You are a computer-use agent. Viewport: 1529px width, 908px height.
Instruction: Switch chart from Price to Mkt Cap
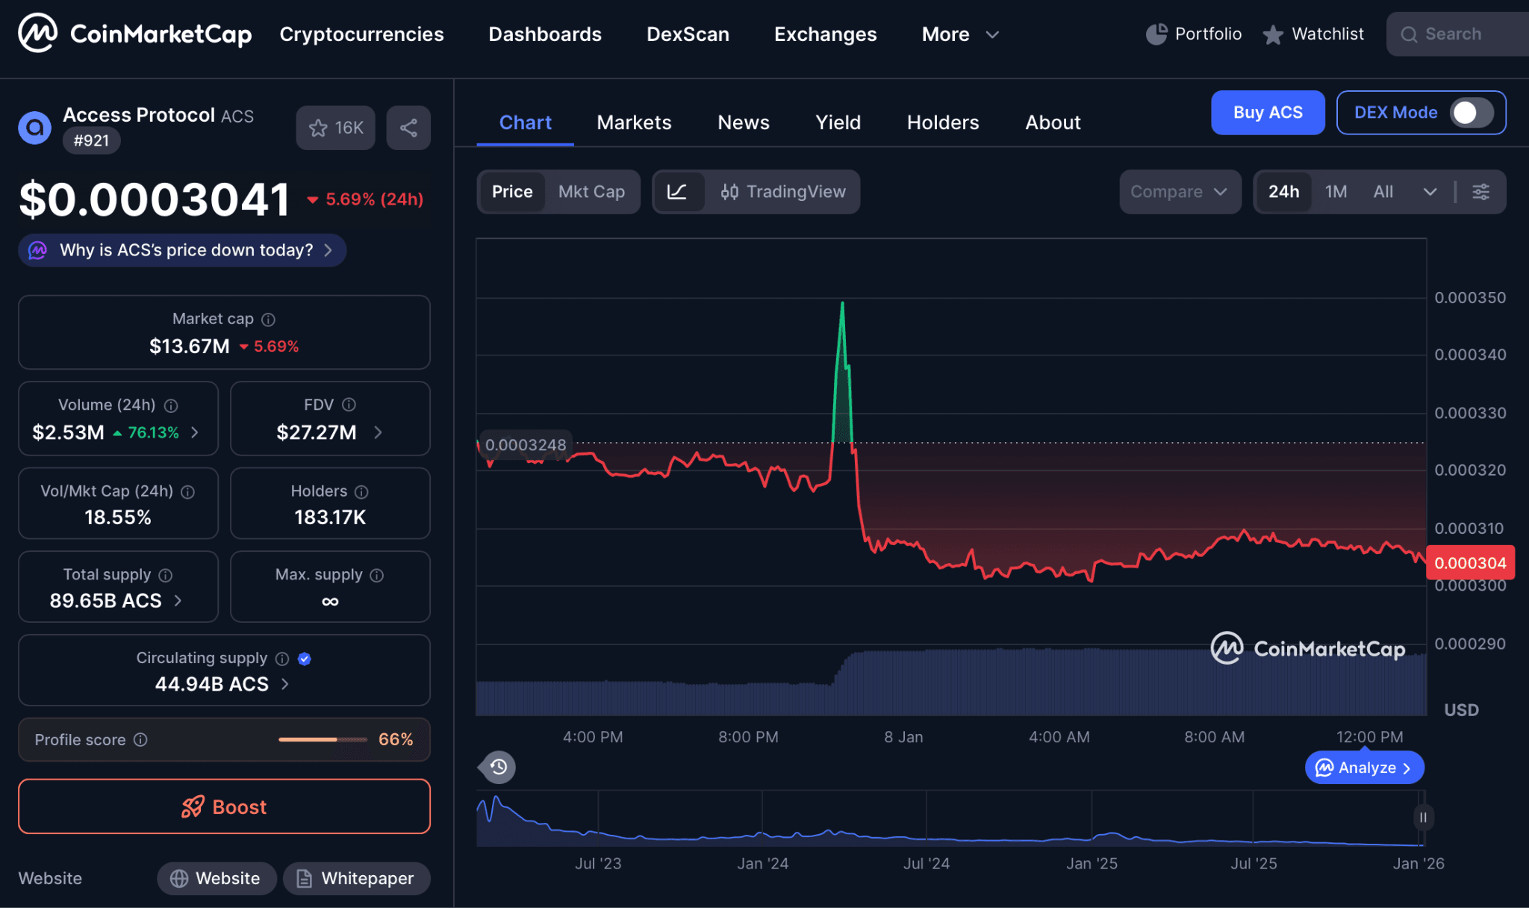[592, 192]
